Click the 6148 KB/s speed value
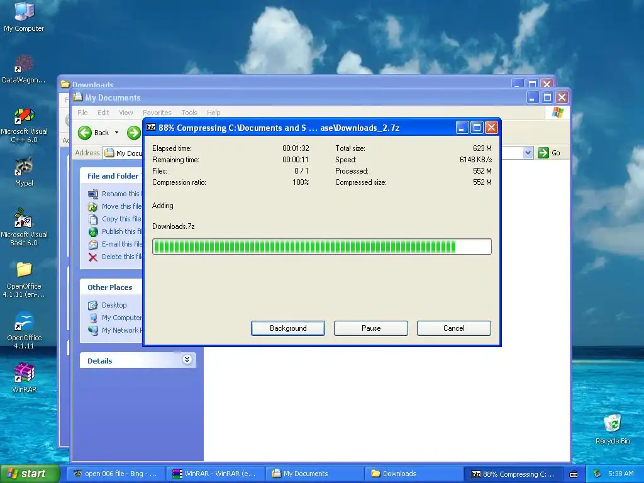 475,159
